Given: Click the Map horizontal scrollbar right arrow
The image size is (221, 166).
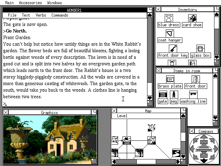Looking at the screenshot, I should [x=178, y=162].
